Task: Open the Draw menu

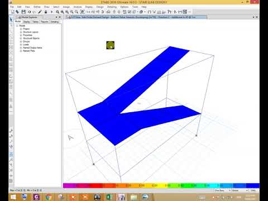Action: (x=47, y=7)
